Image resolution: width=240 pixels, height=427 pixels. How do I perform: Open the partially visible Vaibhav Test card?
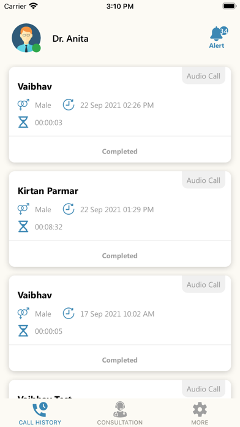coord(120,389)
